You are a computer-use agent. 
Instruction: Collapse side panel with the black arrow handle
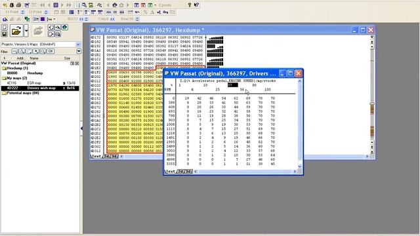tap(81, 128)
